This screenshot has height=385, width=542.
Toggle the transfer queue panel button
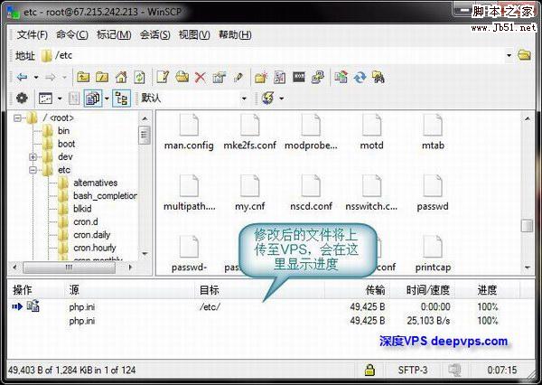pos(93,98)
